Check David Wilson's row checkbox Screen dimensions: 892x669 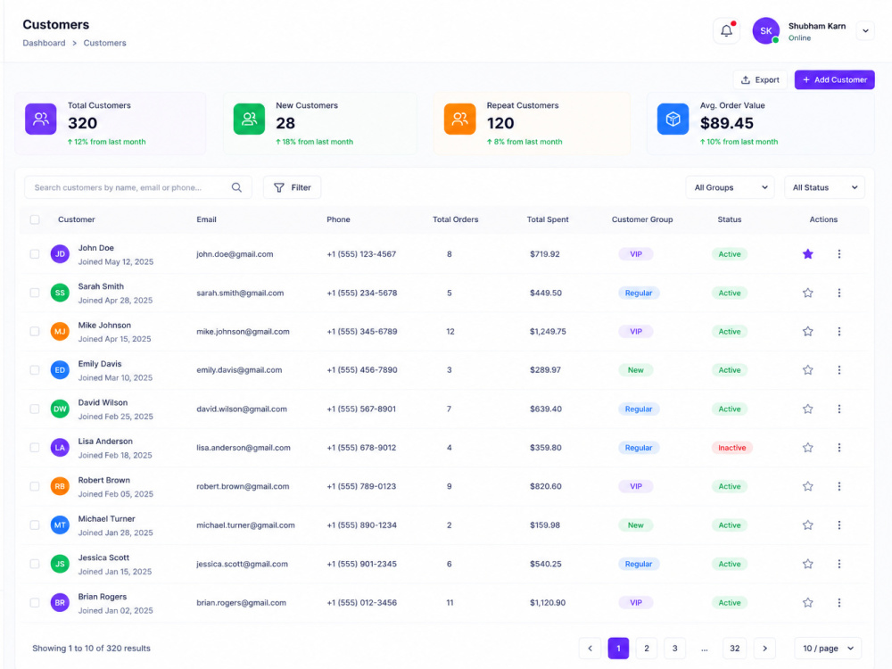click(x=35, y=409)
